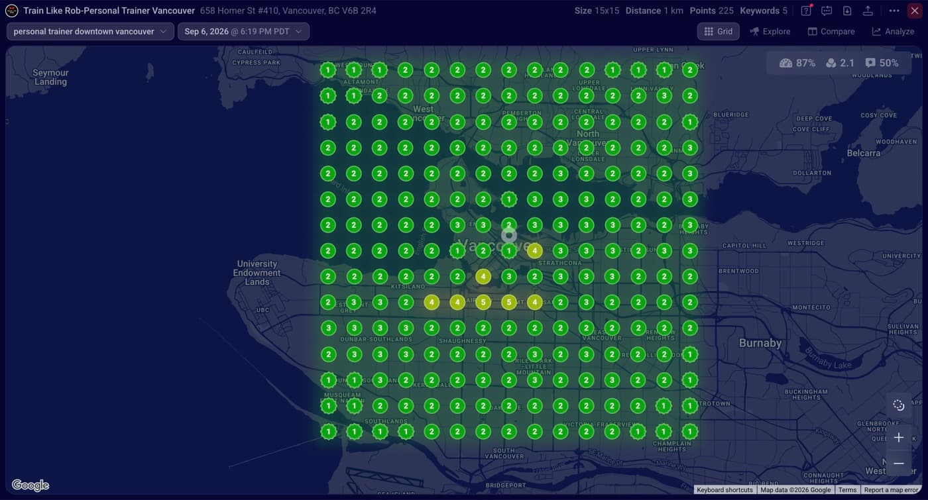Click the 'Distance 1 km' value
This screenshot has height=500, width=928.
(654, 11)
